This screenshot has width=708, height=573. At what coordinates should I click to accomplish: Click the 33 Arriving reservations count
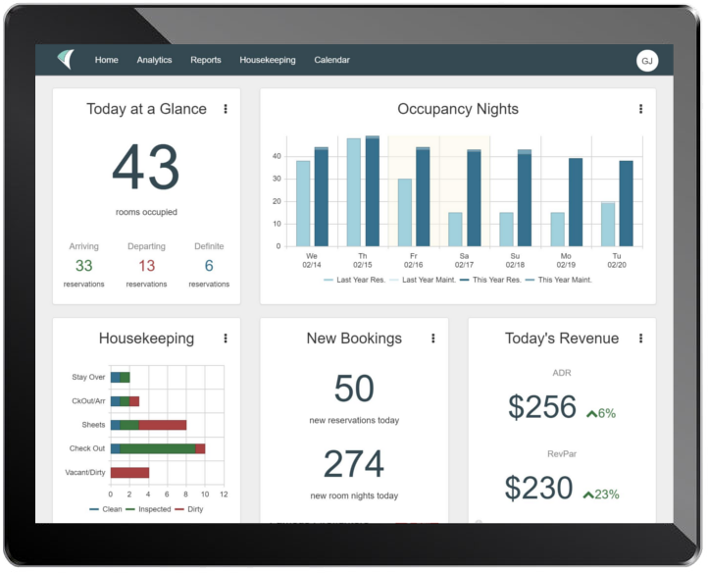(84, 266)
